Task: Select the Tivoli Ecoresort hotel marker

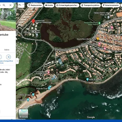Action: pos(49,72)
